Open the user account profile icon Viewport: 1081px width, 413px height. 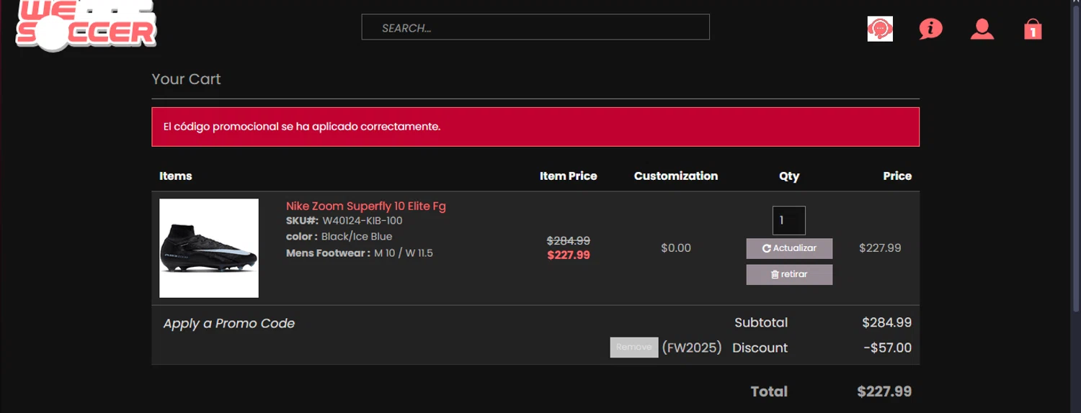point(982,29)
